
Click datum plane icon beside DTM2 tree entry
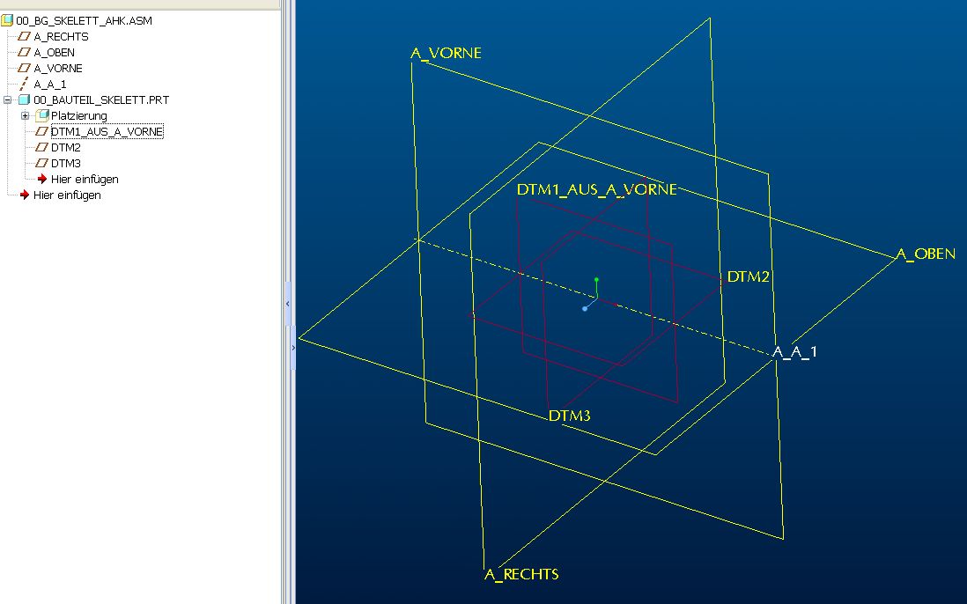pos(41,147)
